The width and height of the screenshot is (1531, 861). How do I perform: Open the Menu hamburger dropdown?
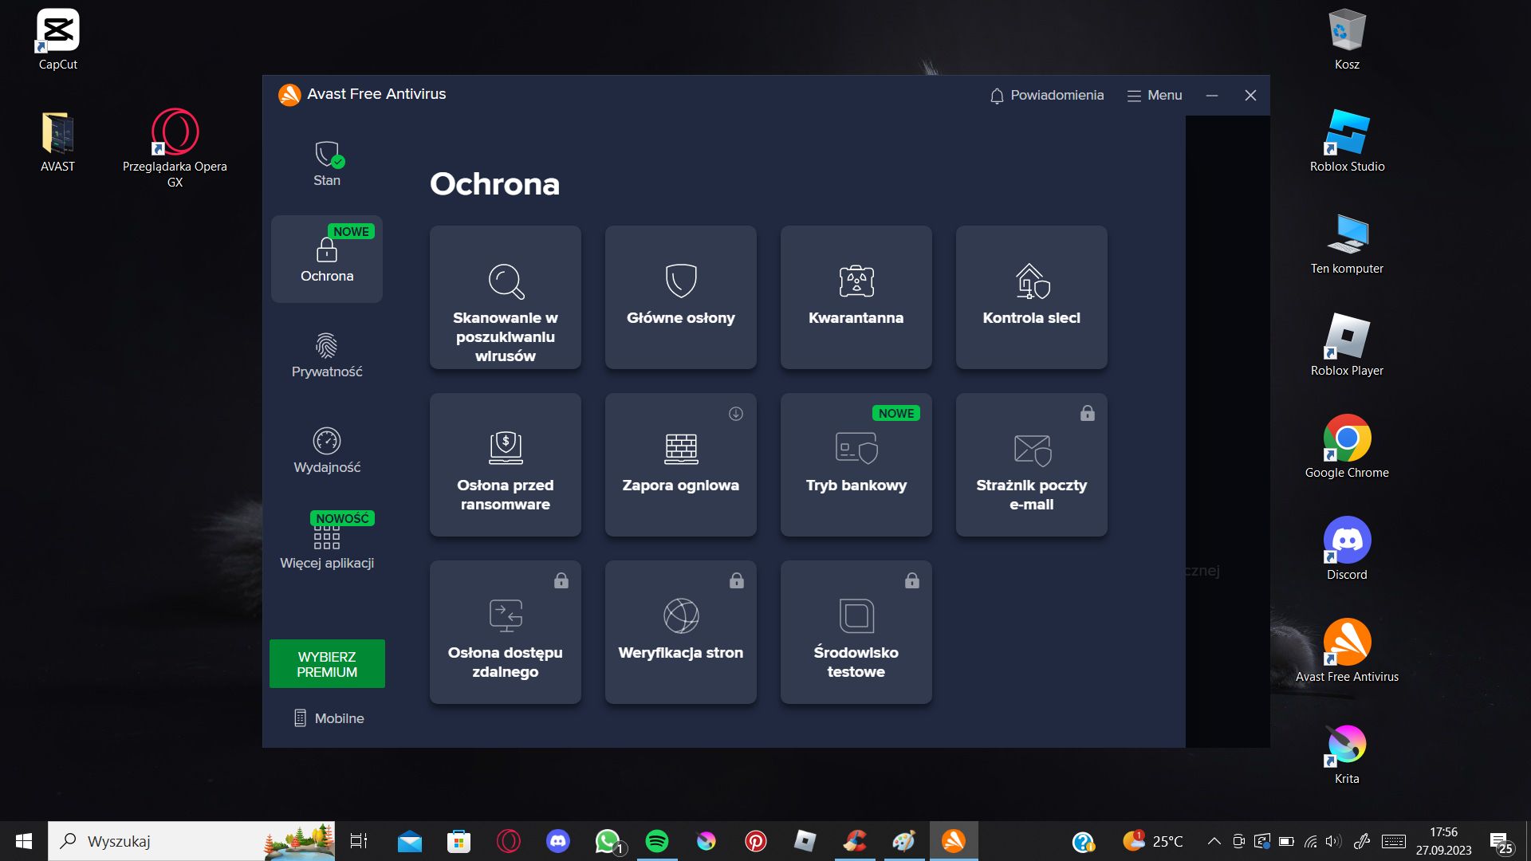pyautogui.click(x=1154, y=96)
